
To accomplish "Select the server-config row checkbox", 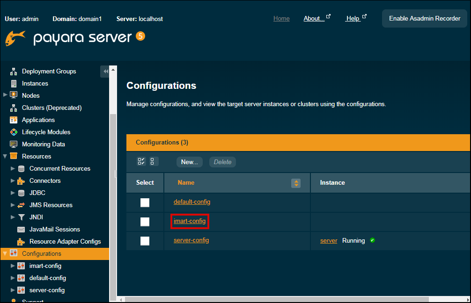I will [145, 241].
